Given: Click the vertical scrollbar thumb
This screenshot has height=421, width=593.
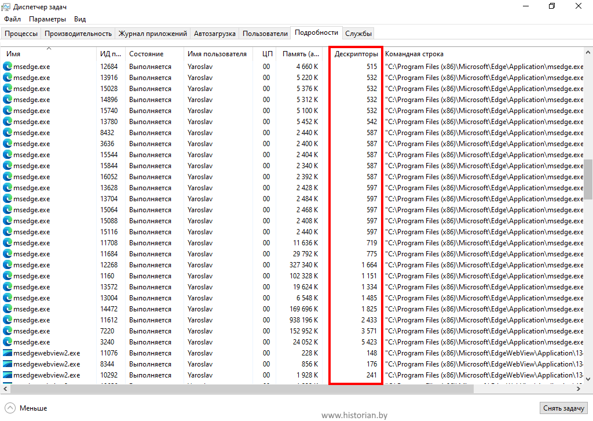Looking at the screenshot, I should 588,179.
